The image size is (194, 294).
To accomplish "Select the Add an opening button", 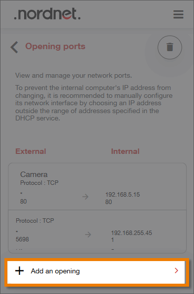I will pos(97,272).
